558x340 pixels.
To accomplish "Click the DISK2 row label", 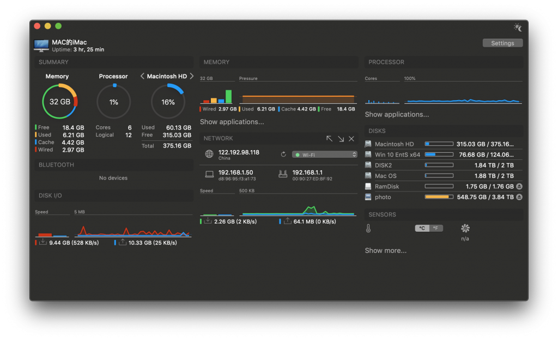I will [x=383, y=165].
